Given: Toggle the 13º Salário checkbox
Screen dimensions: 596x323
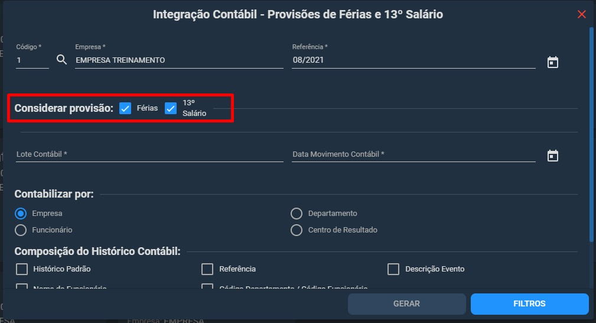Looking at the screenshot, I should [x=171, y=108].
